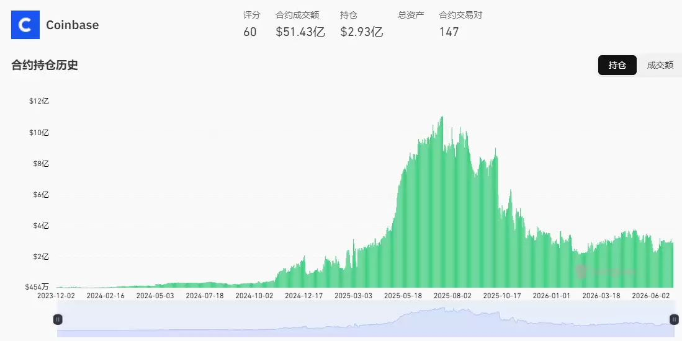Click the 2023-12-02 date label
This screenshot has width=682, height=341.
tap(56, 296)
